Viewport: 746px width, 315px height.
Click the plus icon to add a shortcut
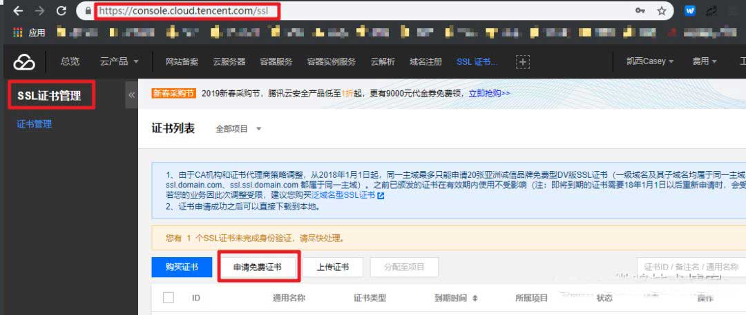click(523, 62)
